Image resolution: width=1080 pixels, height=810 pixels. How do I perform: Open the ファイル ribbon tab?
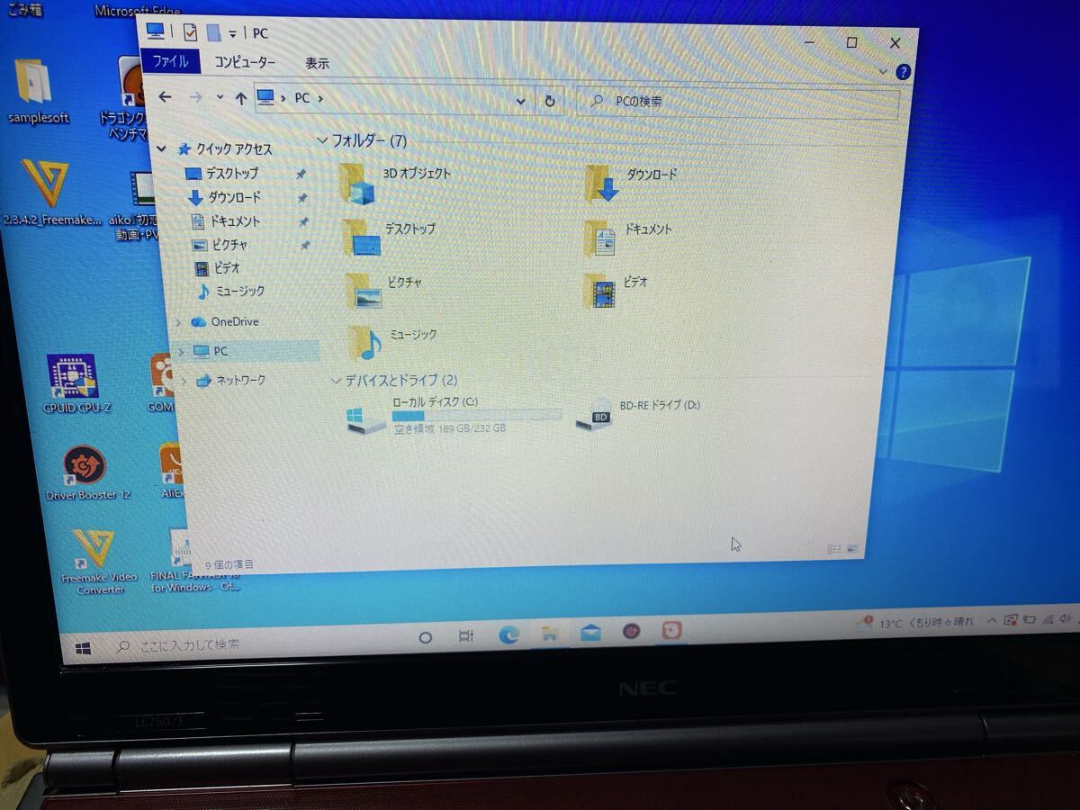171,61
